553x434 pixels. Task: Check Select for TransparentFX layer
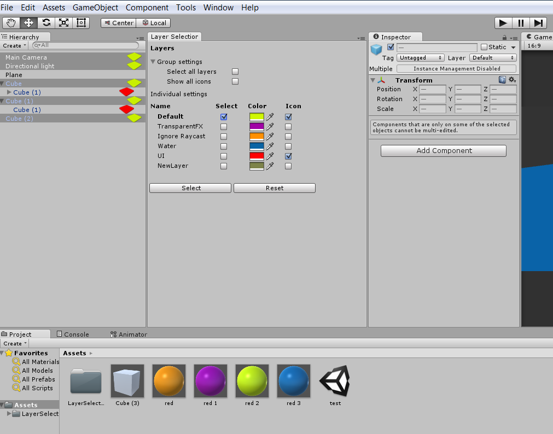(224, 127)
